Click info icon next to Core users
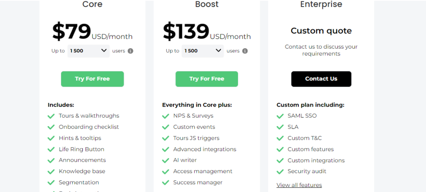The width and height of the screenshot is (426, 192). (x=131, y=51)
